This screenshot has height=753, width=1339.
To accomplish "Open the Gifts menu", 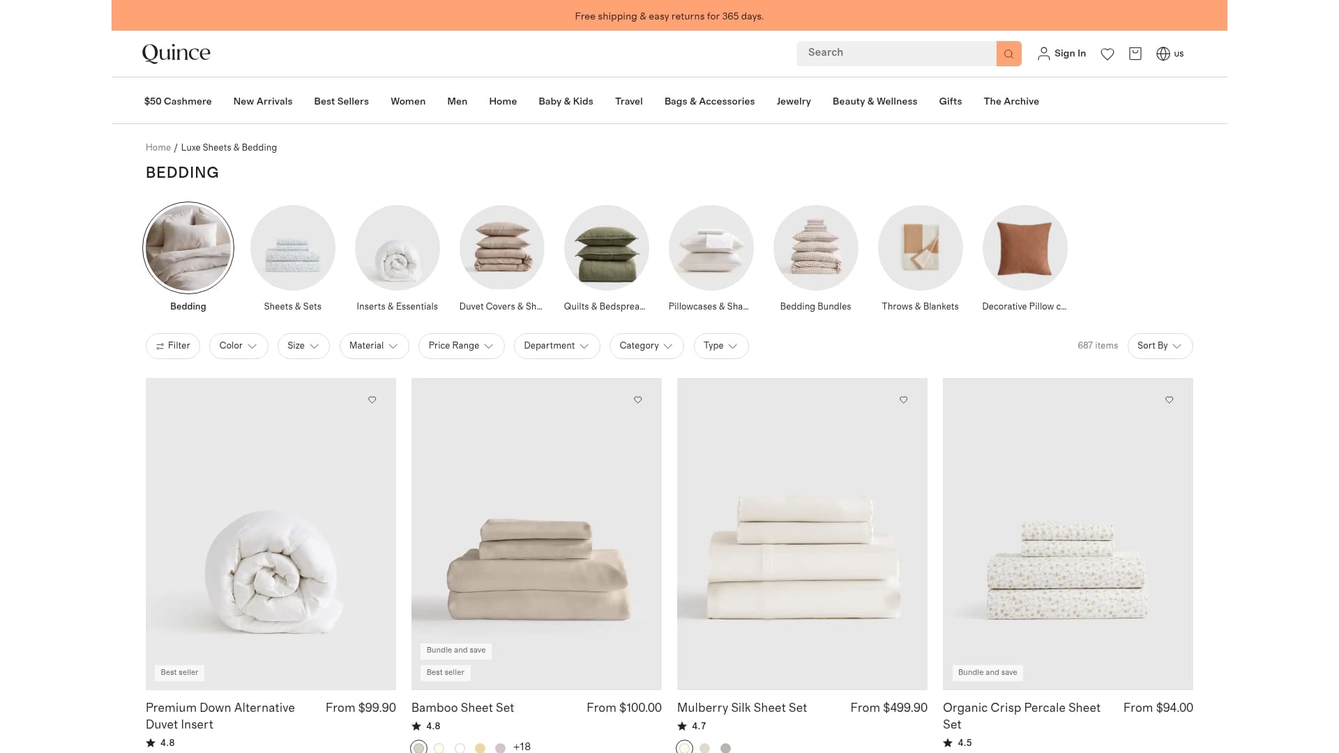I will [x=951, y=101].
